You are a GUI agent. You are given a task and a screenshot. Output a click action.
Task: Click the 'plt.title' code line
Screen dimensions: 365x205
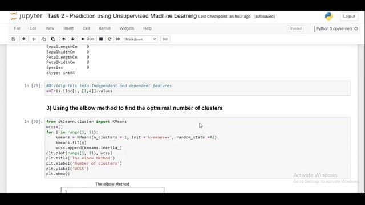point(80,158)
